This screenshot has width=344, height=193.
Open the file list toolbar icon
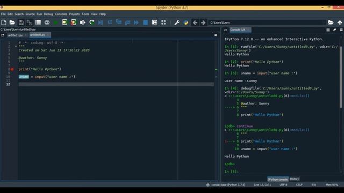(38, 23)
